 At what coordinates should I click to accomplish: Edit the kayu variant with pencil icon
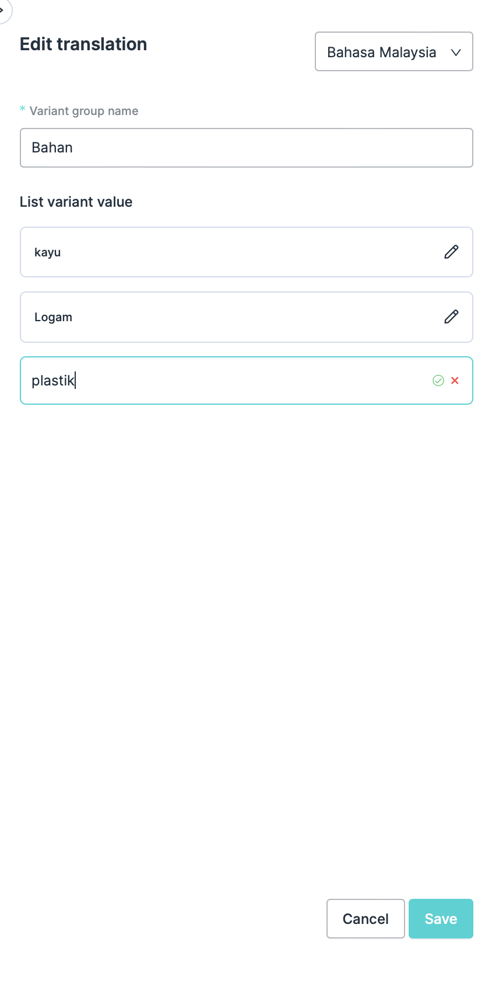pyautogui.click(x=451, y=252)
